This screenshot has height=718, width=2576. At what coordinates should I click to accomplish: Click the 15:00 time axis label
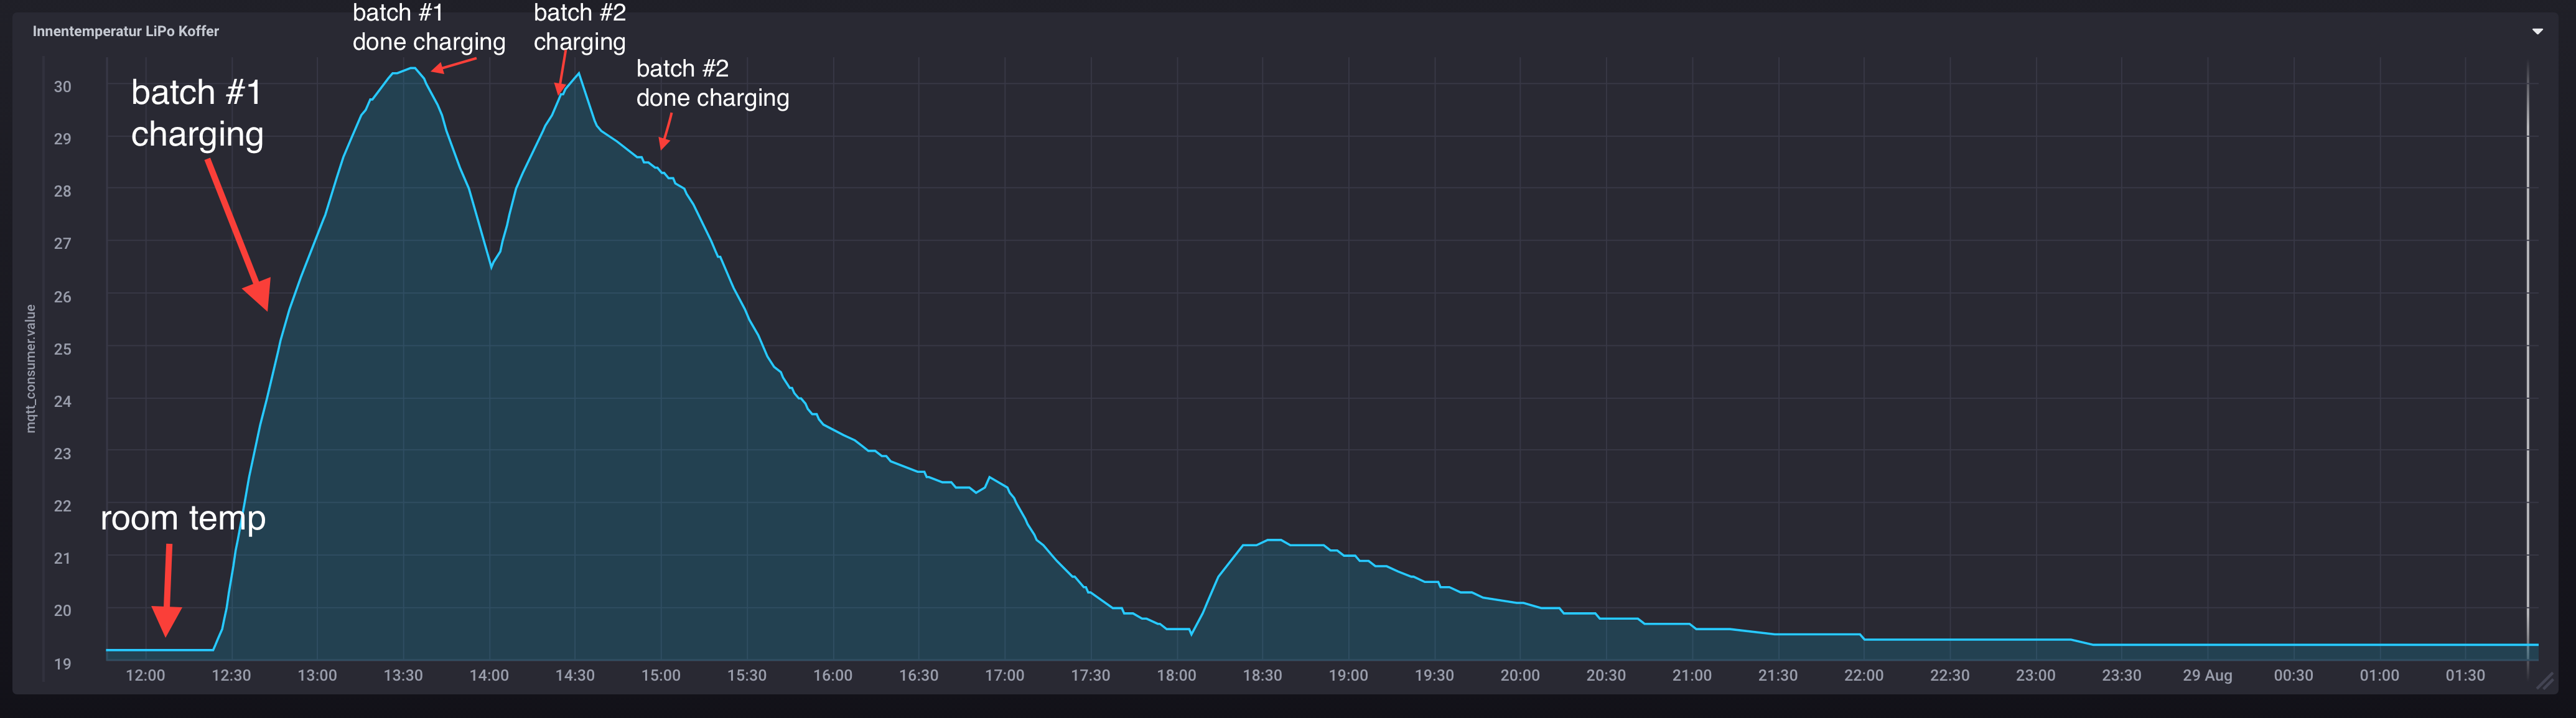click(661, 675)
